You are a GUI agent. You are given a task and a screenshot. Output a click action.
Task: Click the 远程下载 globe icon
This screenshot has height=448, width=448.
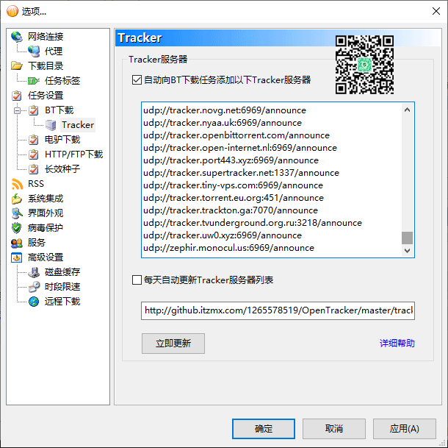34,302
